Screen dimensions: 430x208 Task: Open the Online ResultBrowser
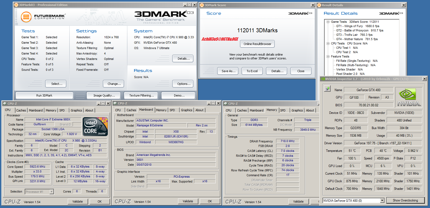click(x=257, y=44)
